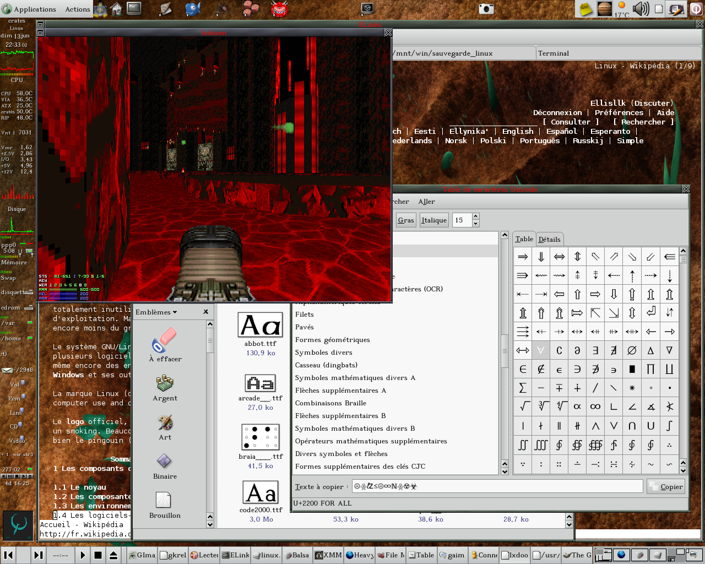
Task: Click the sticky notes icon in panel
Action: coord(586,9)
